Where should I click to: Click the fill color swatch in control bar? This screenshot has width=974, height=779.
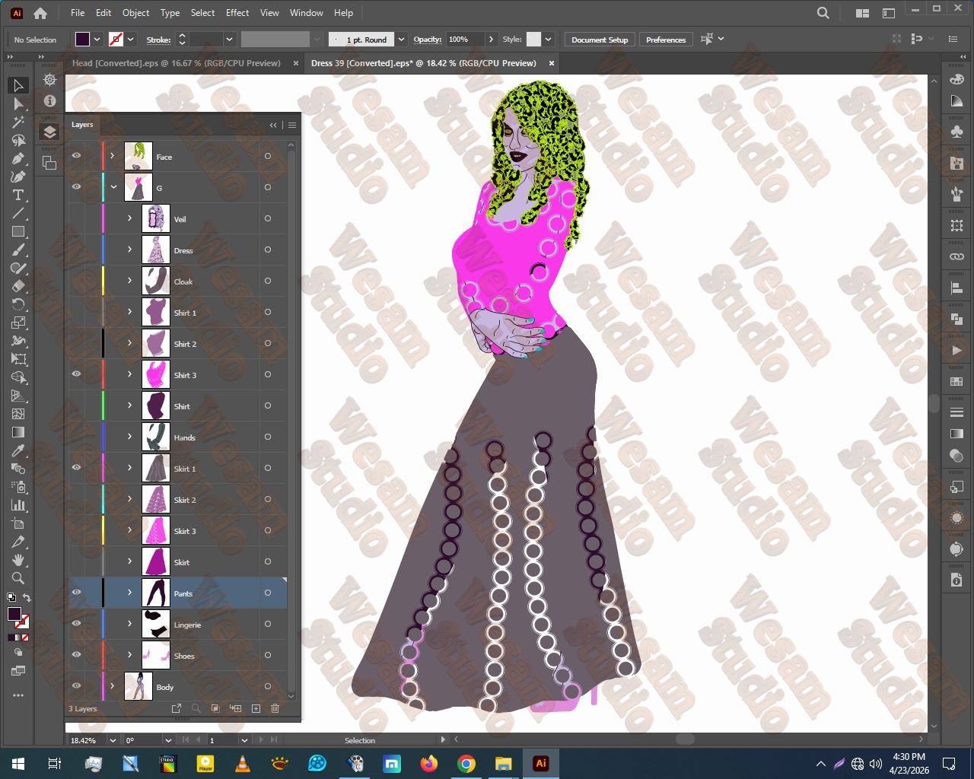pos(82,40)
